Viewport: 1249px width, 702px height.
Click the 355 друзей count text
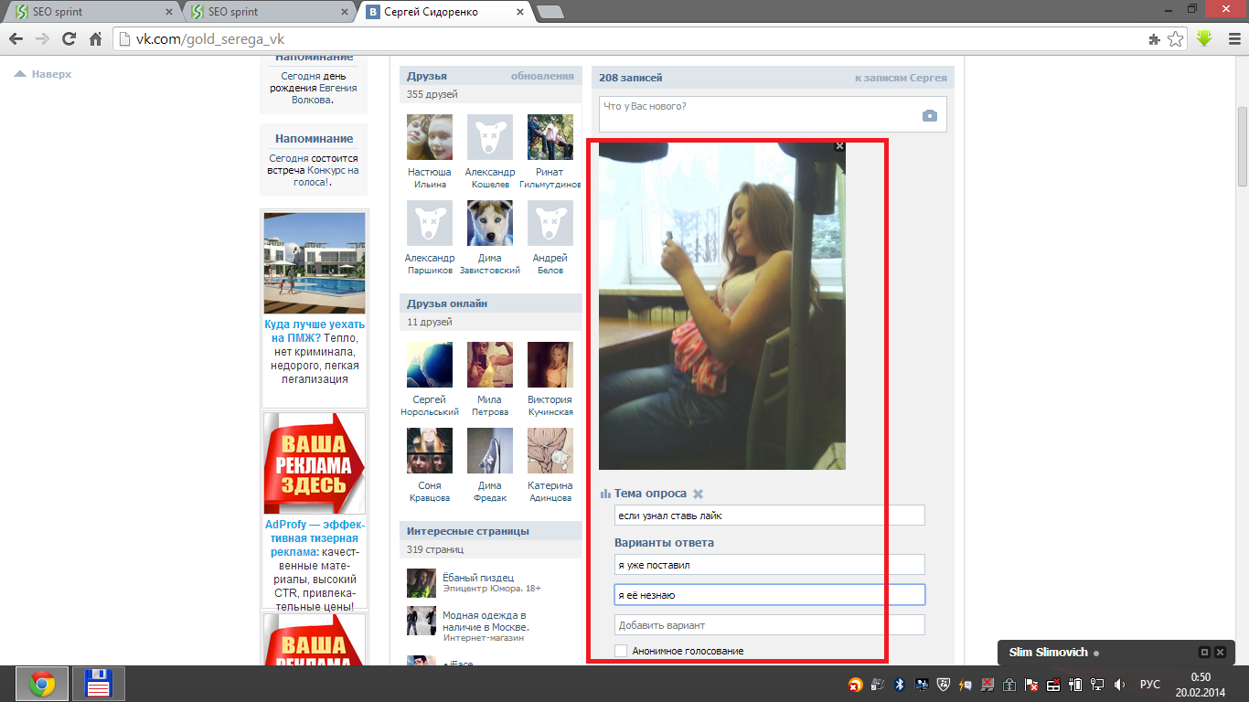432,94
